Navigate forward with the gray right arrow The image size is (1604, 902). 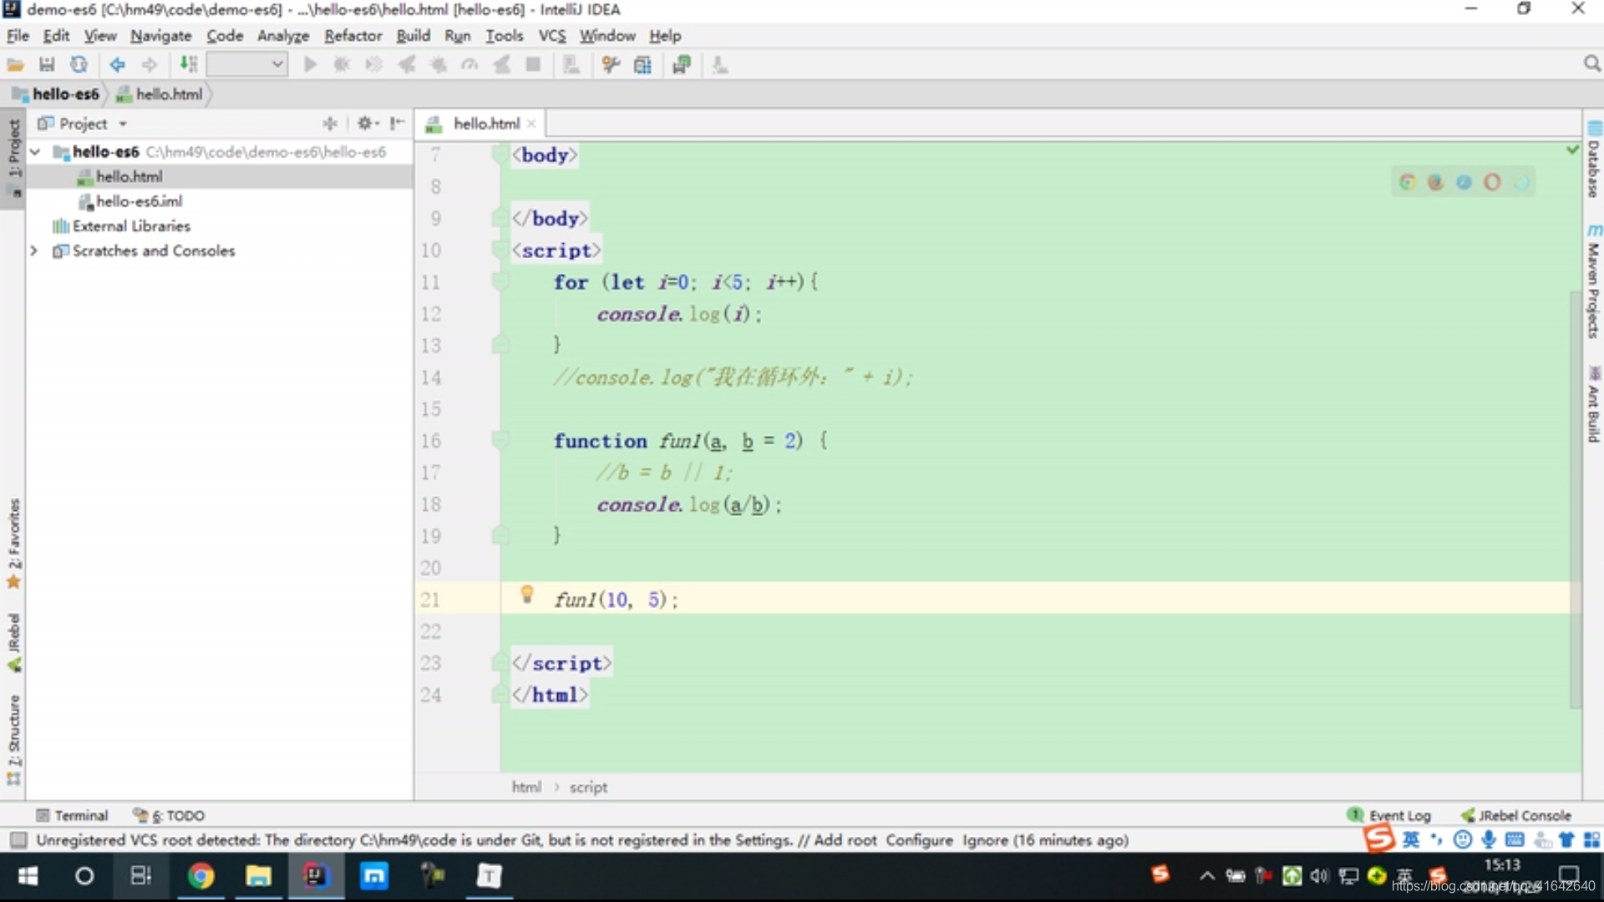[x=150, y=65]
